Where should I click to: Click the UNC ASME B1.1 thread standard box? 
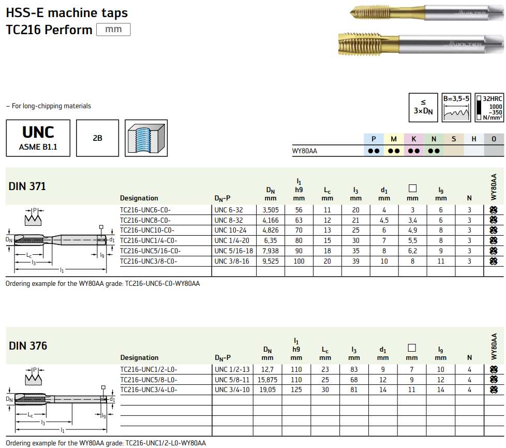click(38, 138)
